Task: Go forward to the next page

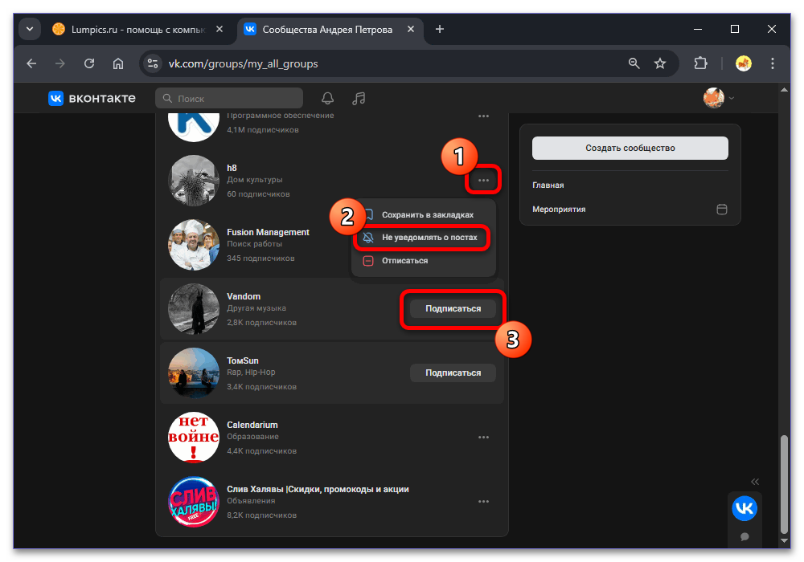Action: click(60, 63)
